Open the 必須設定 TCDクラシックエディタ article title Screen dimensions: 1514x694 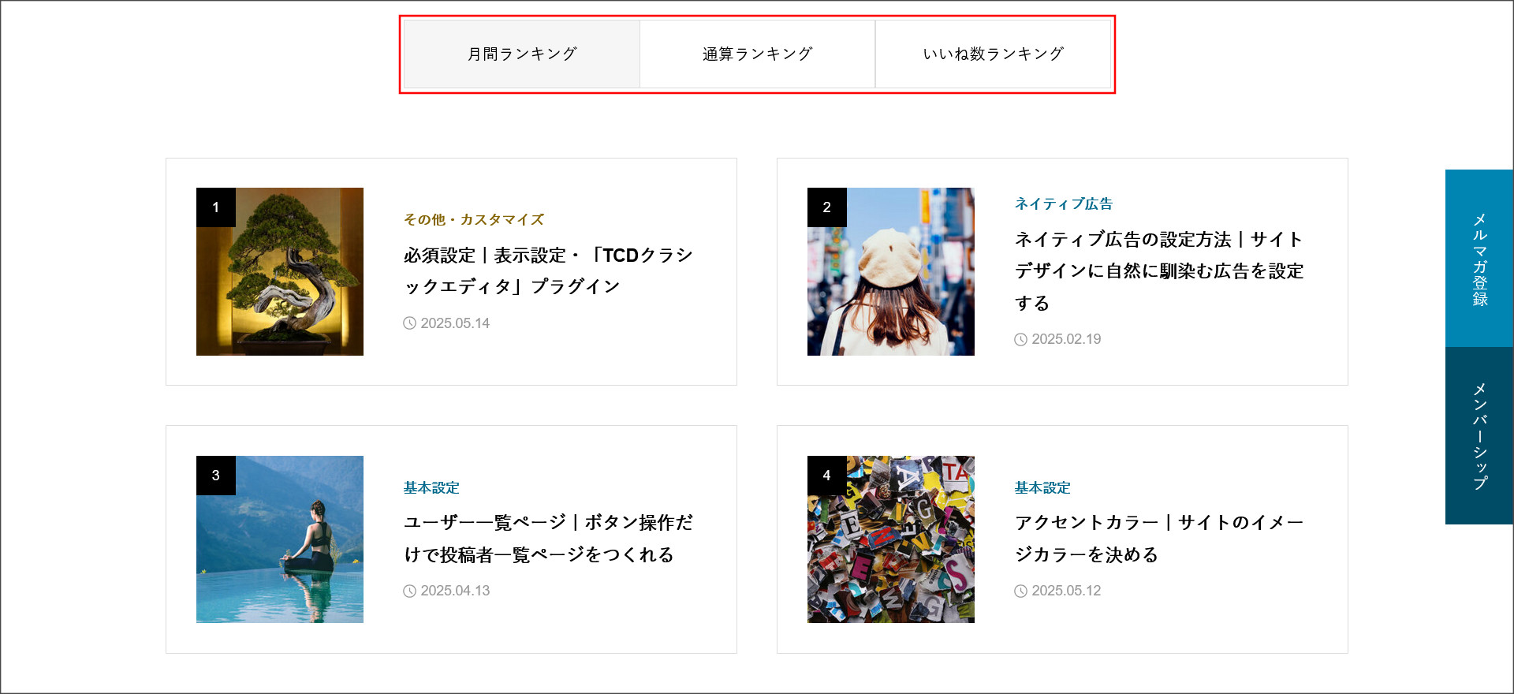pos(548,271)
